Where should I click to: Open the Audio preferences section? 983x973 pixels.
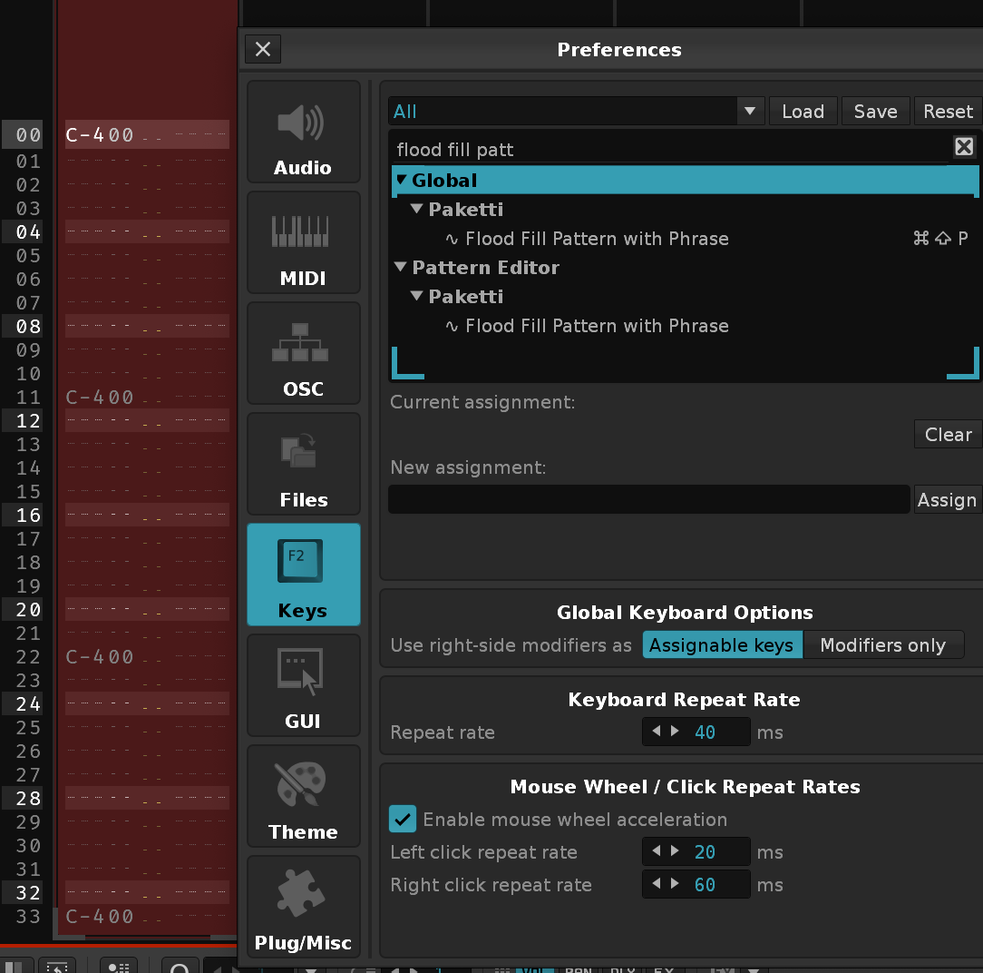(303, 133)
